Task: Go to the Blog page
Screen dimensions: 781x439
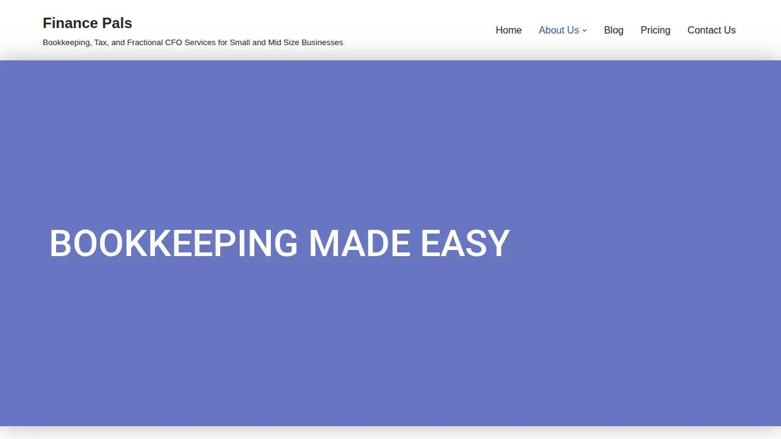Action: click(x=613, y=30)
